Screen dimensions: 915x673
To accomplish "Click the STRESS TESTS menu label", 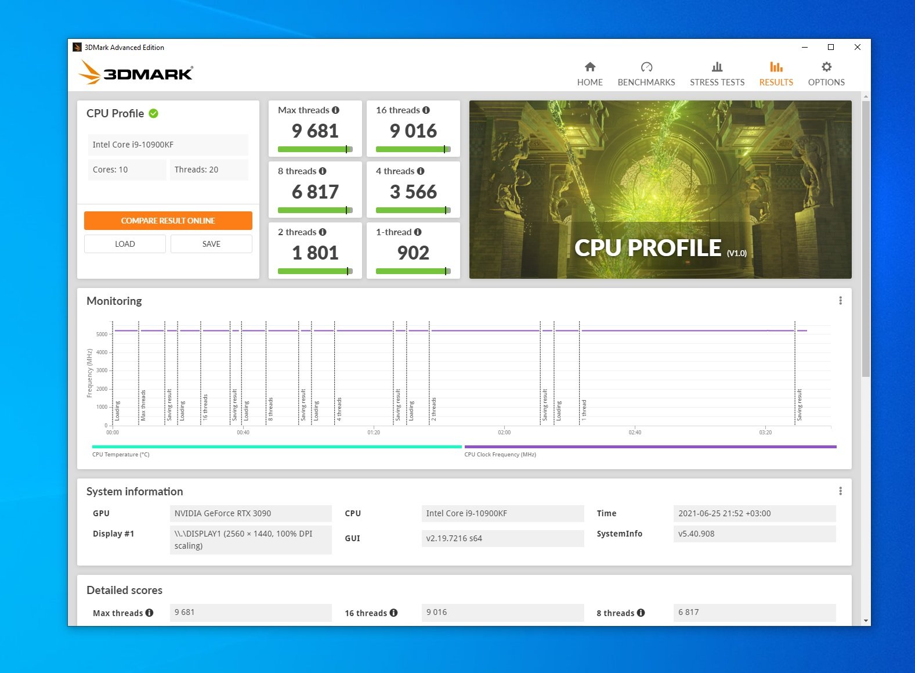I will point(717,82).
